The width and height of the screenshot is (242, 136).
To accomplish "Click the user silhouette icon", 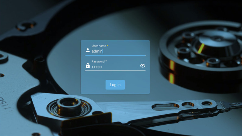I will coord(88,50).
